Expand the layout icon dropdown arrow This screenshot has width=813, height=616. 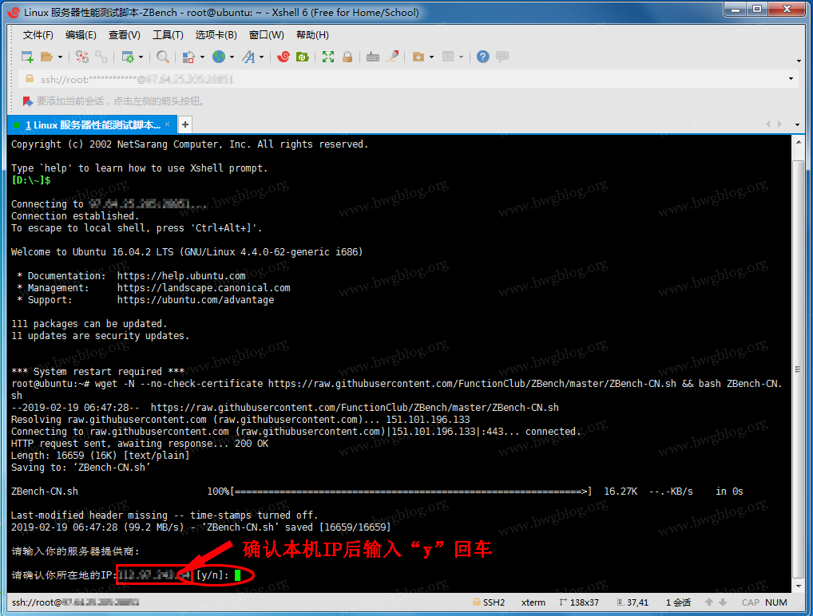pos(461,57)
